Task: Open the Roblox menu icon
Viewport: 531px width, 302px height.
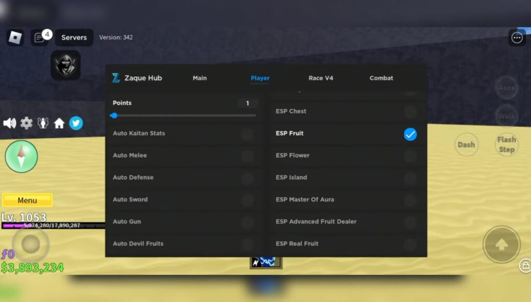Action: 15,37
